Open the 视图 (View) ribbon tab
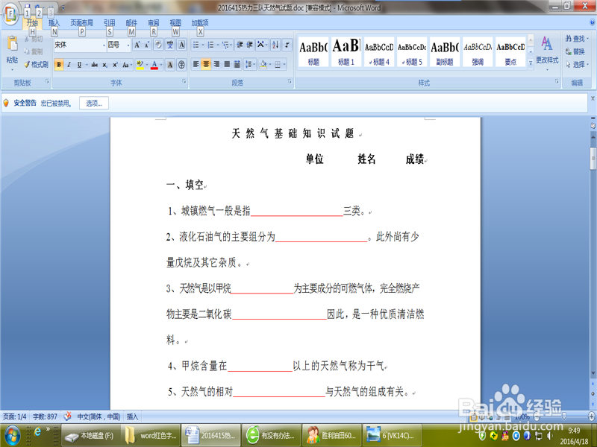Viewport: 597px width, 447px height. pos(175,22)
